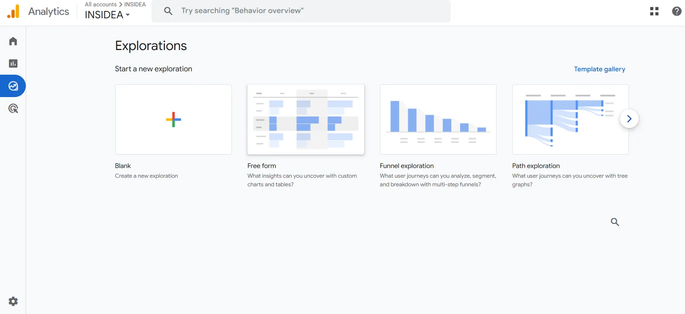The image size is (685, 314).
Task: Click the multicolor plus on Blank card
Action: point(173,119)
